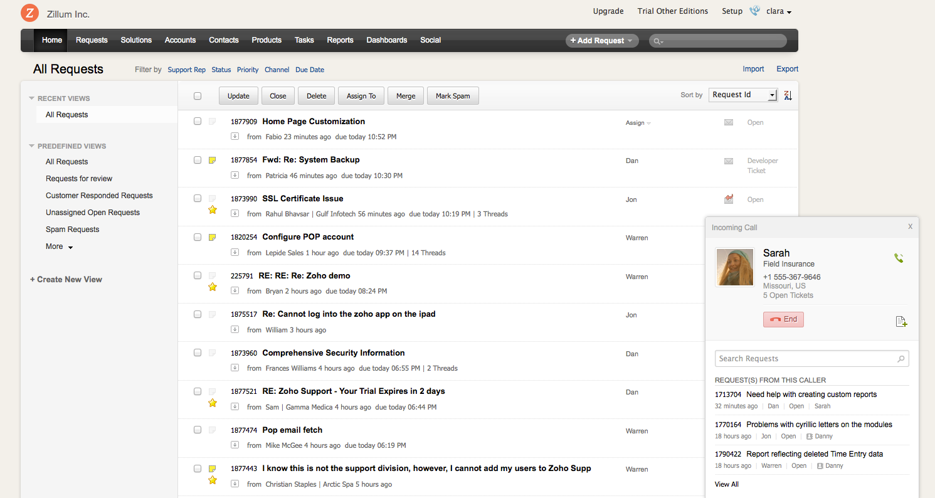End the incoming call from Sarah
This screenshot has width=935, height=498.
[783, 319]
